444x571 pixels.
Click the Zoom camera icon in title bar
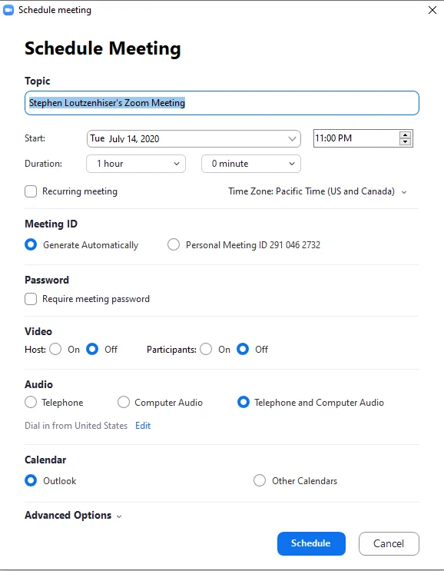click(8, 10)
